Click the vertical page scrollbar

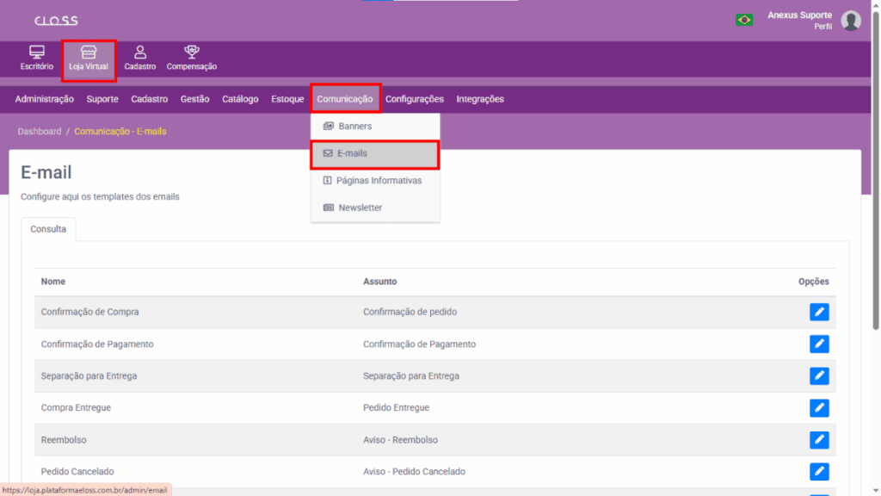pos(876,172)
